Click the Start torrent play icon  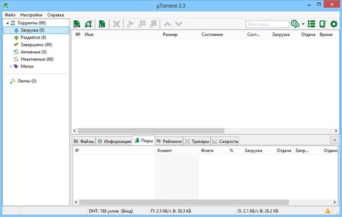(130, 24)
